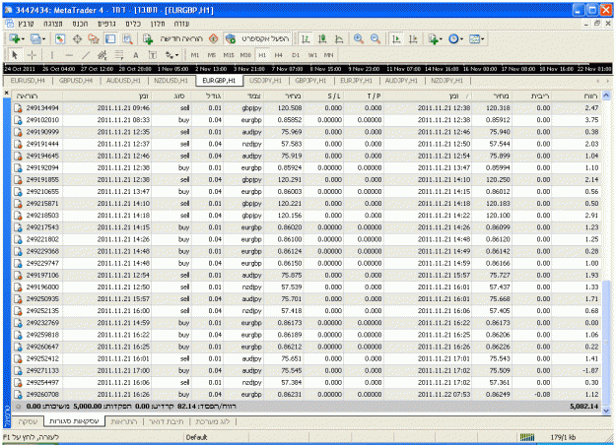This screenshot has width=616, height=445.
Task: Close the terminal panel with X
Action: [x=6, y=93]
